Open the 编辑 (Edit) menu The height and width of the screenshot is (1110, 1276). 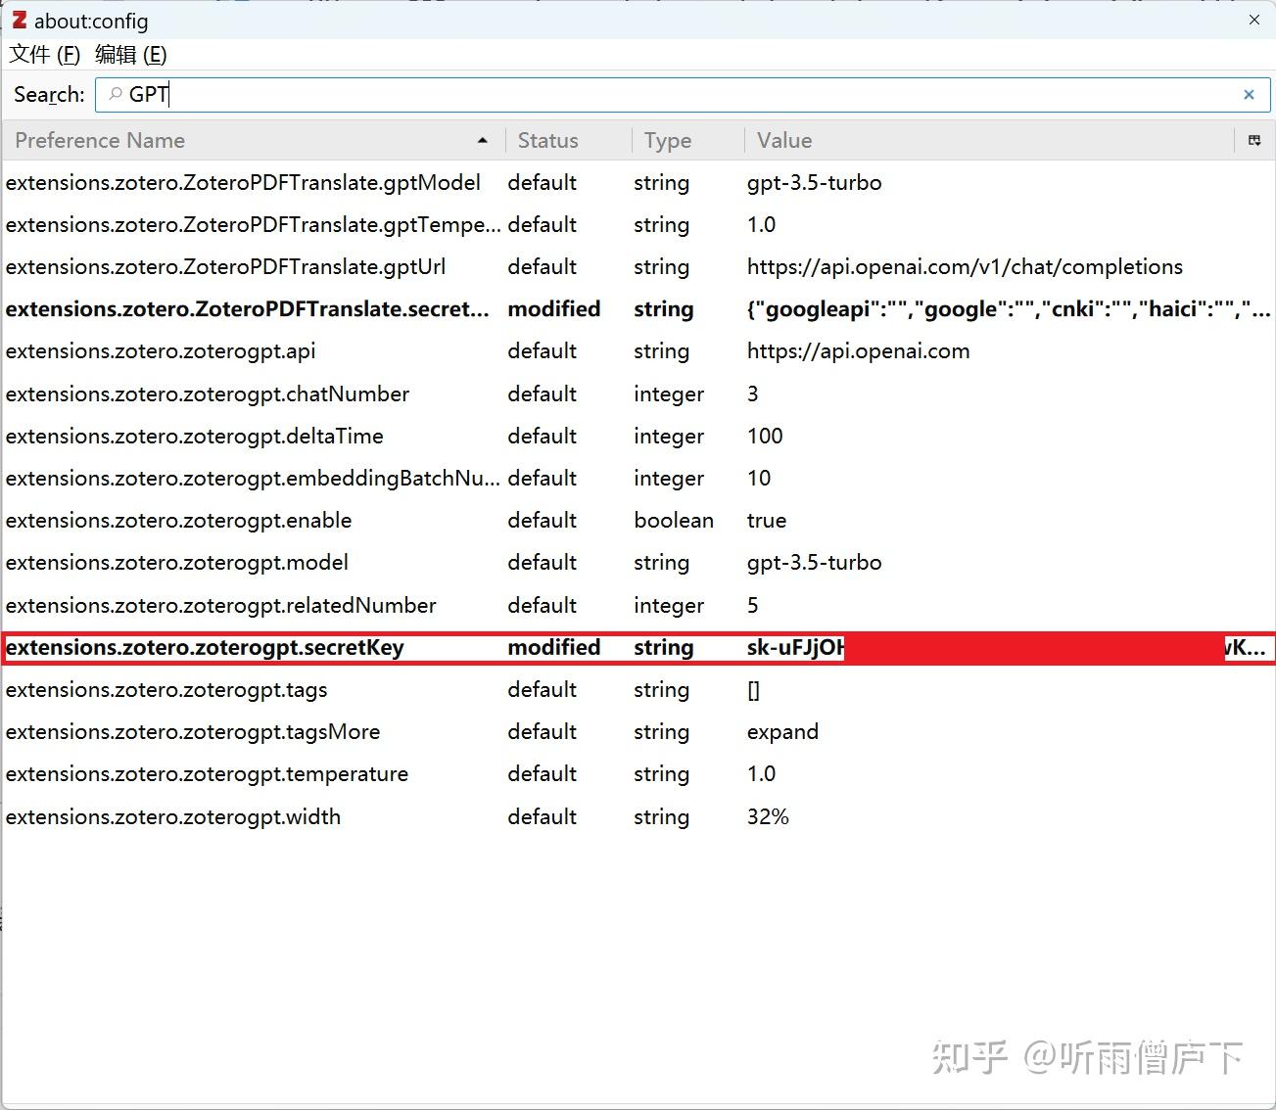(128, 55)
